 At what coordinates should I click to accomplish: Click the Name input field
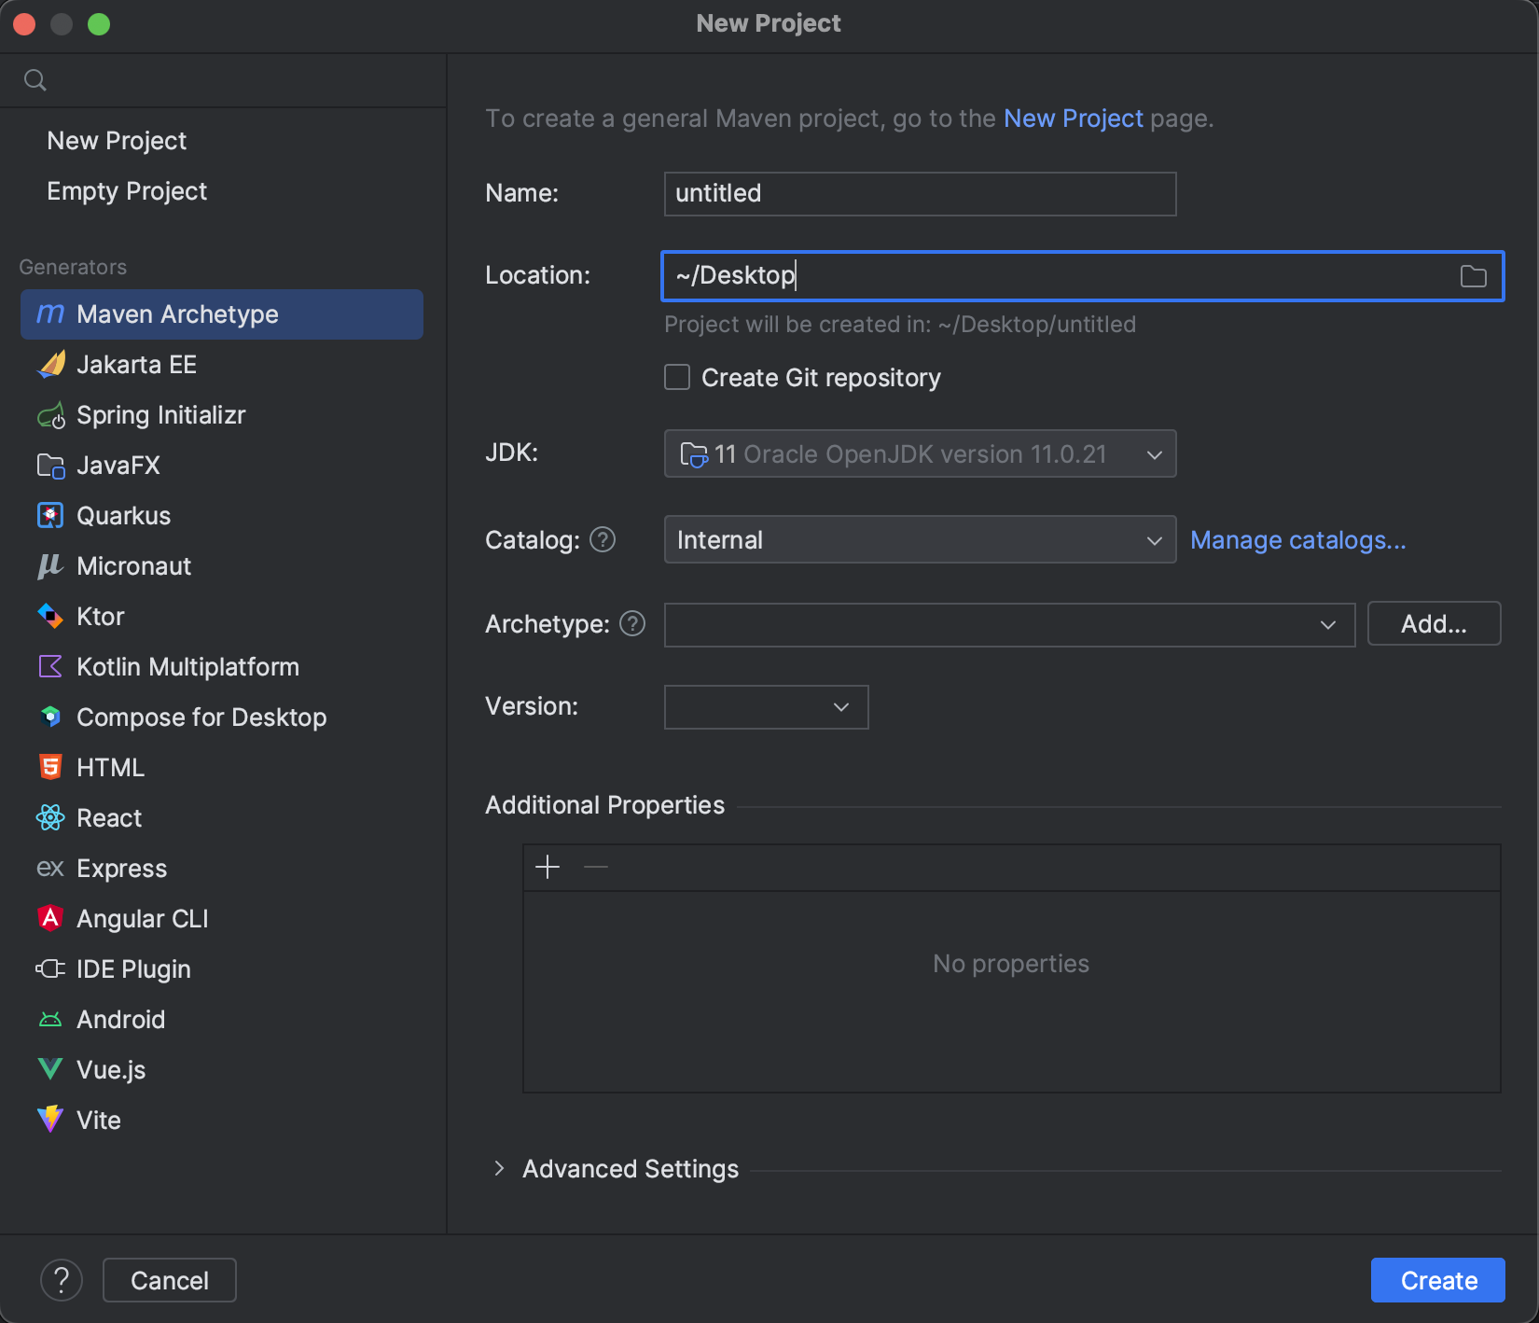(x=920, y=194)
